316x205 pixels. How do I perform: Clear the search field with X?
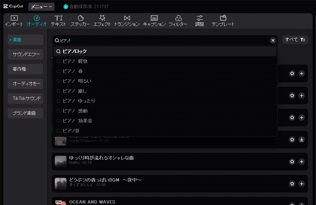[x=273, y=40]
